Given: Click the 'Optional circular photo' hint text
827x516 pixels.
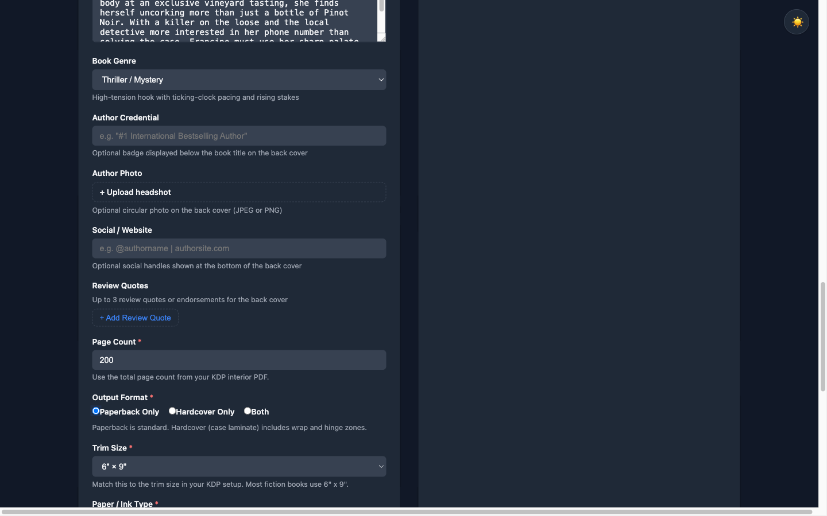Looking at the screenshot, I should coord(187,210).
